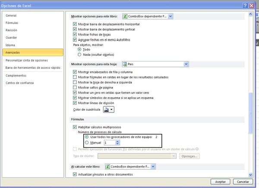Open the Fórmulas options category
This screenshot has height=188, width=259.
[x=12, y=23]
